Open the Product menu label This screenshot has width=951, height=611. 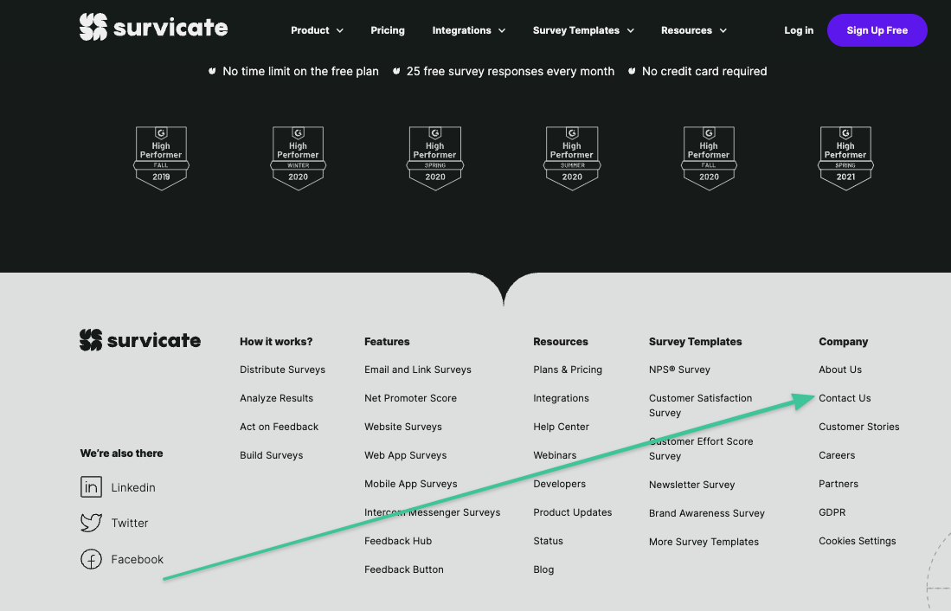coord(310,30)
